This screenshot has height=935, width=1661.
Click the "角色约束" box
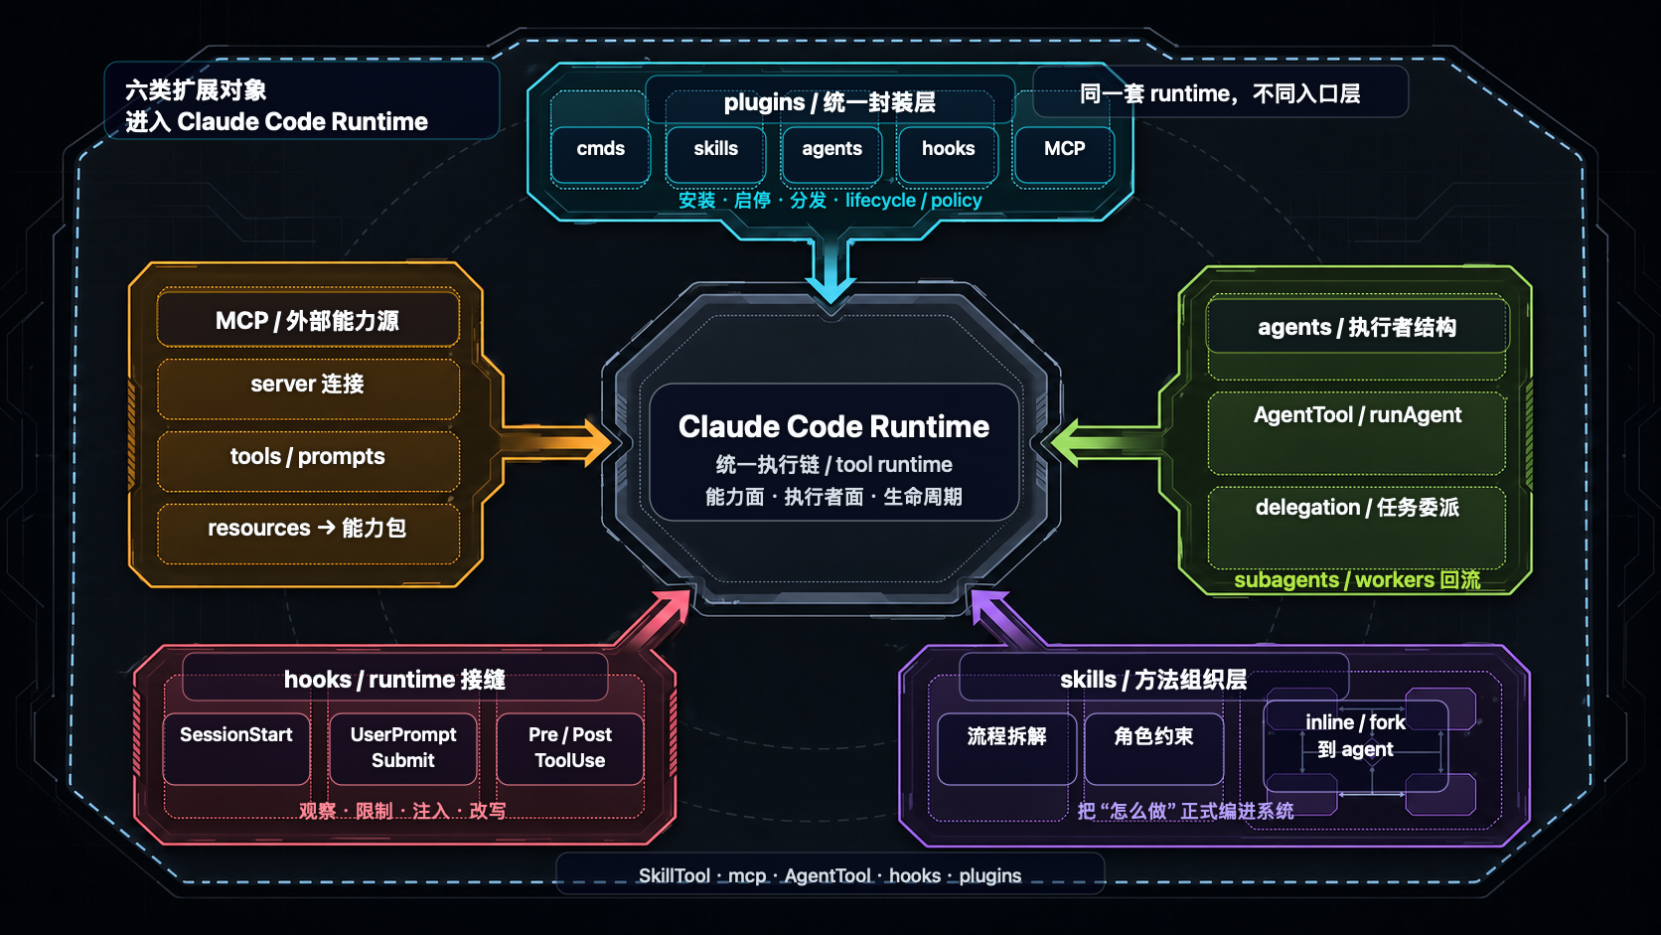[1153, 748]
